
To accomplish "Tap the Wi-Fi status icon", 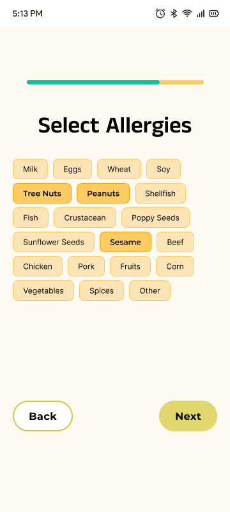I will (187, 13).
